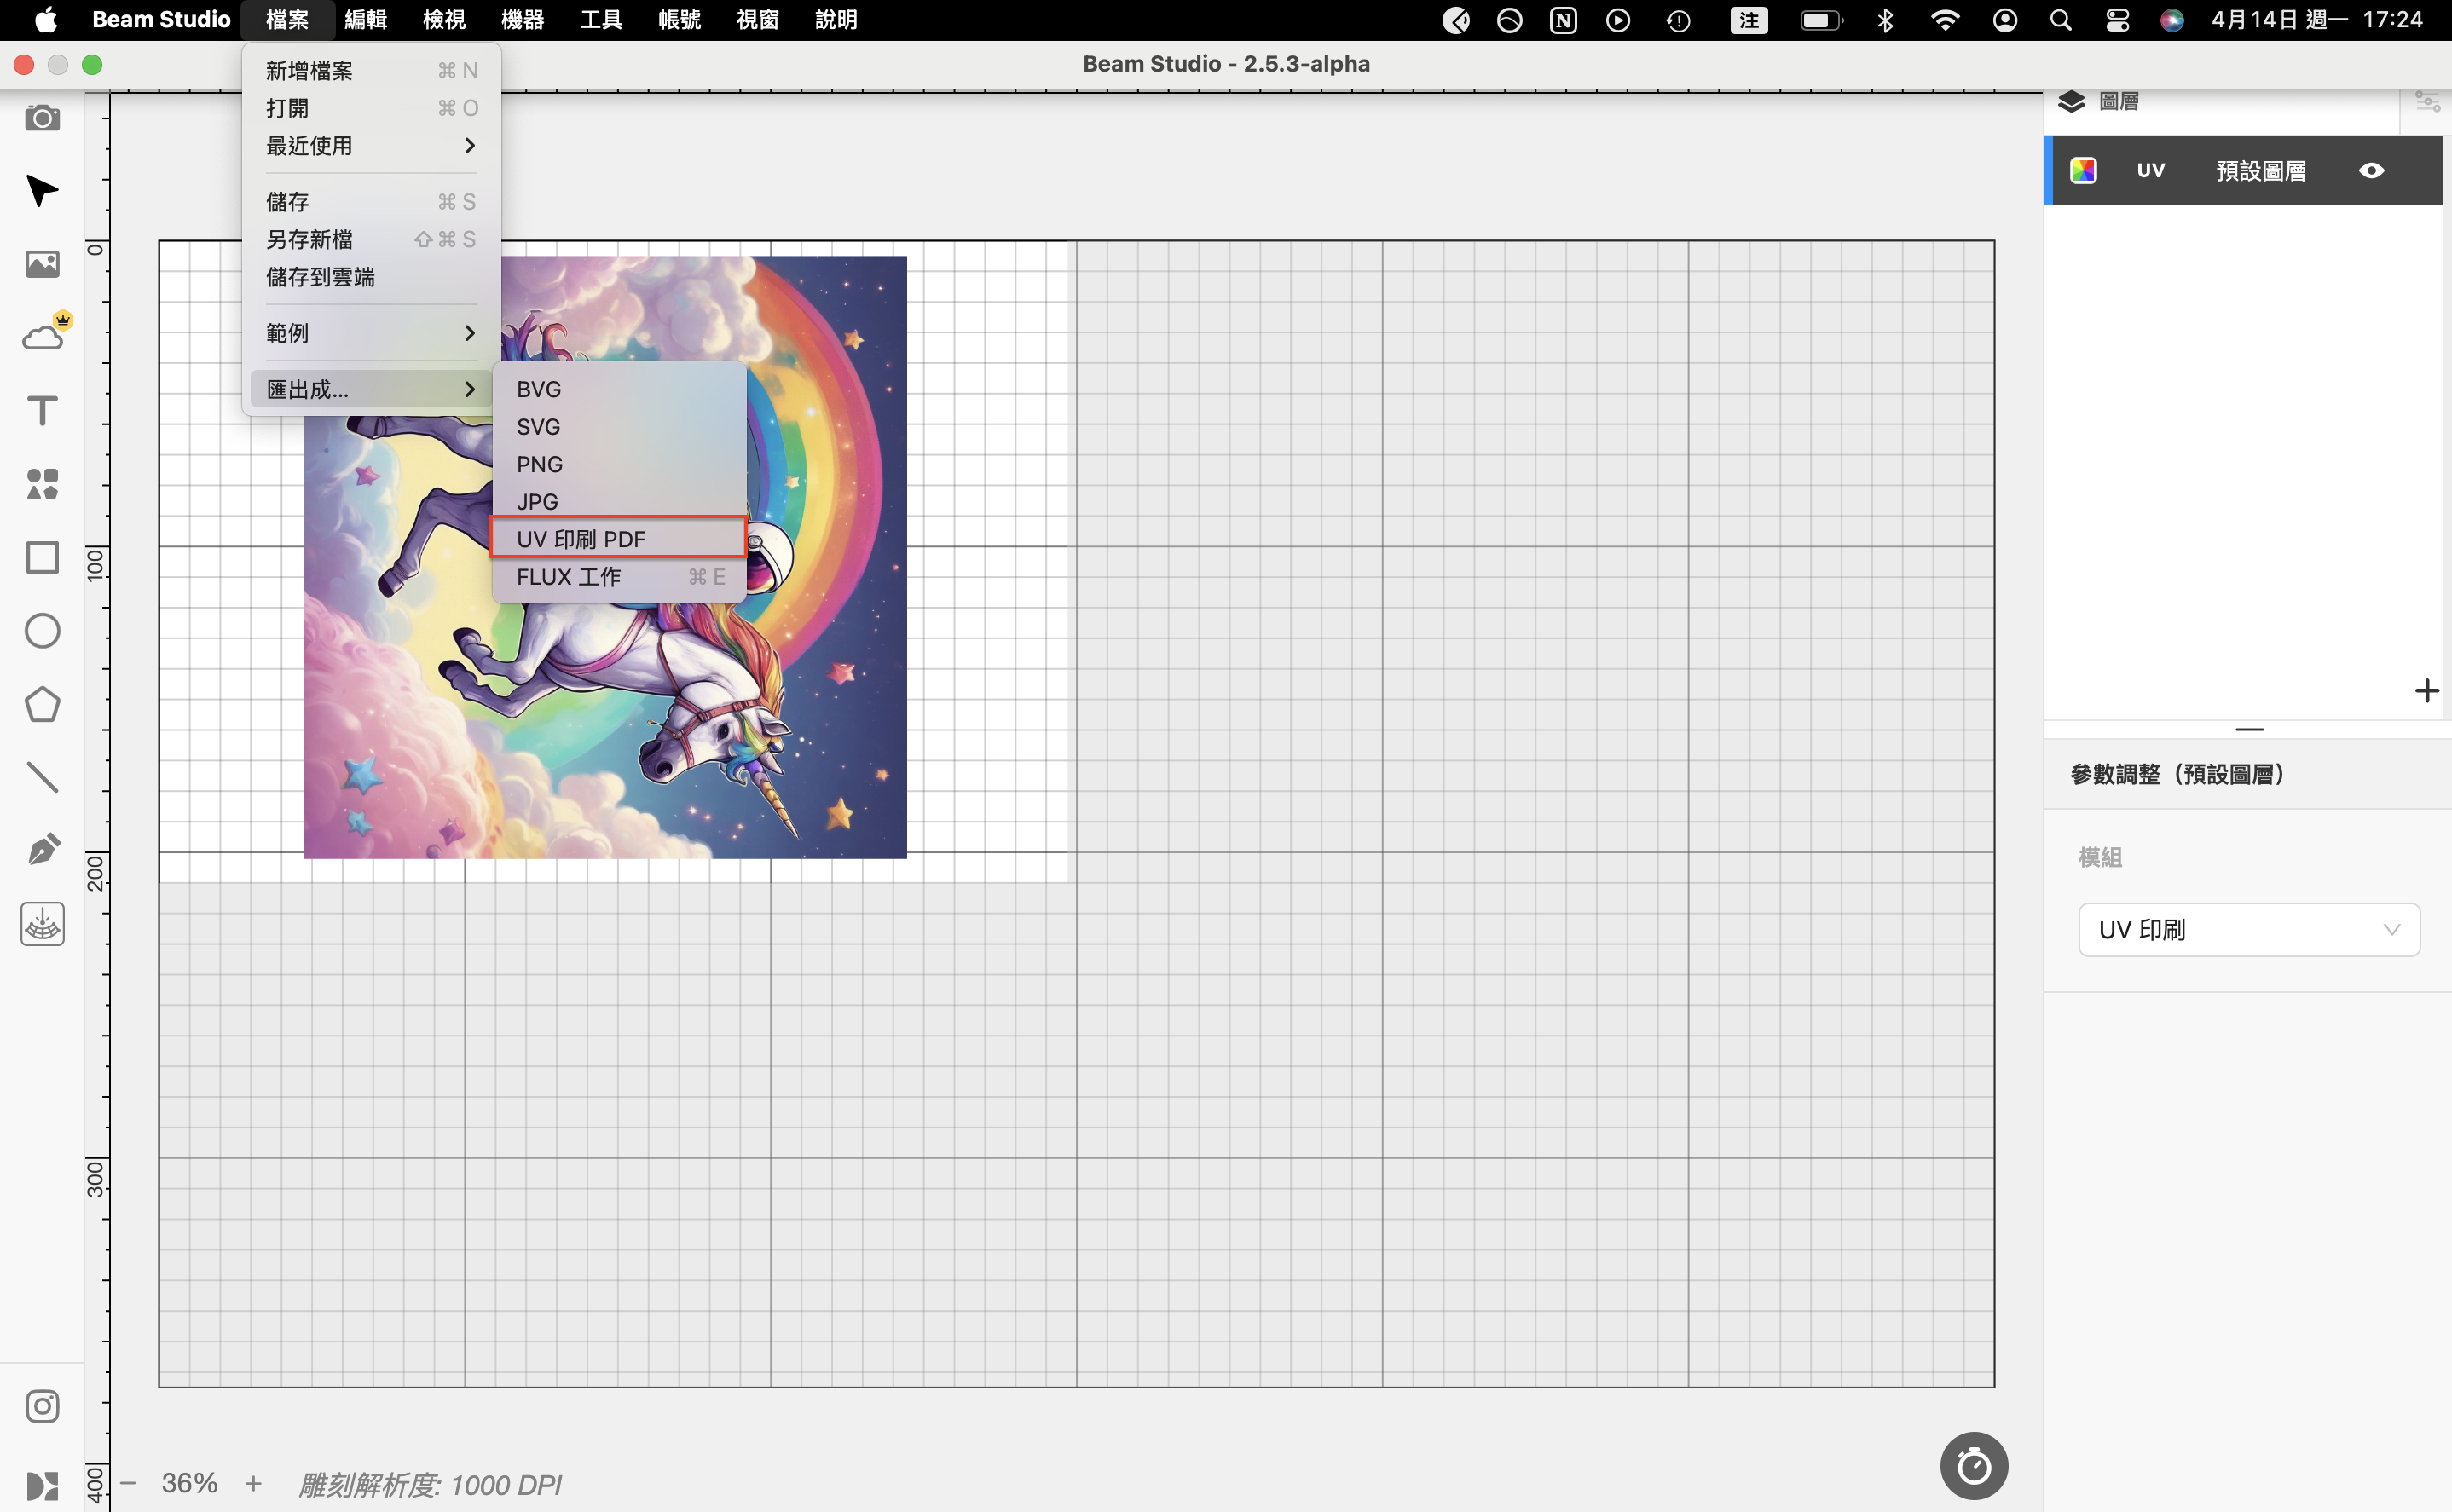Select the Ellipse tool

pyautogui.click(x=42, y=631)
